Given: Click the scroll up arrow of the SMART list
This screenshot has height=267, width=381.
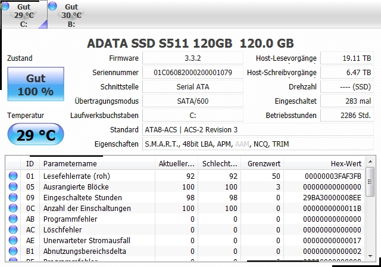Looking at the screenshot, I should 370,162.
